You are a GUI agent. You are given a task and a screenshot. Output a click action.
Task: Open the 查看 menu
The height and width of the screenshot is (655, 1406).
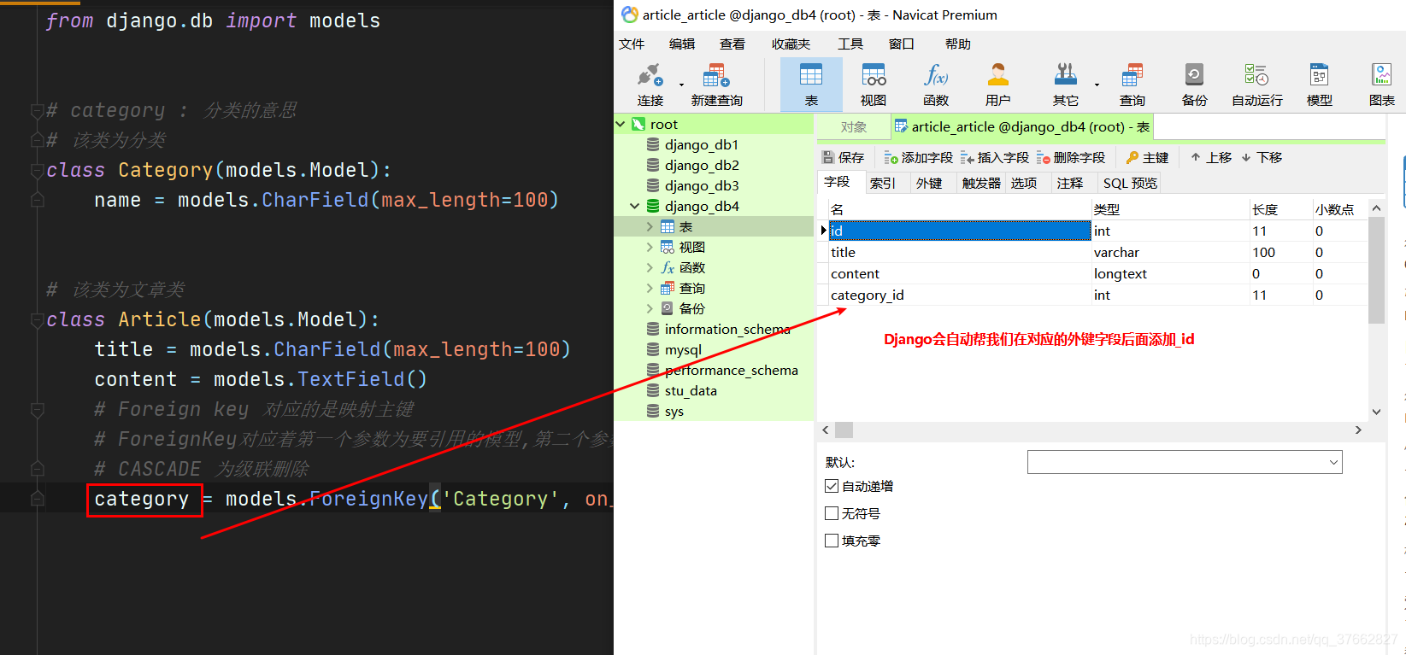click(732, 44)
